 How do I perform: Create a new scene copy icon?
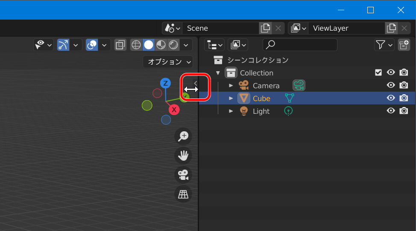point(265,28)
